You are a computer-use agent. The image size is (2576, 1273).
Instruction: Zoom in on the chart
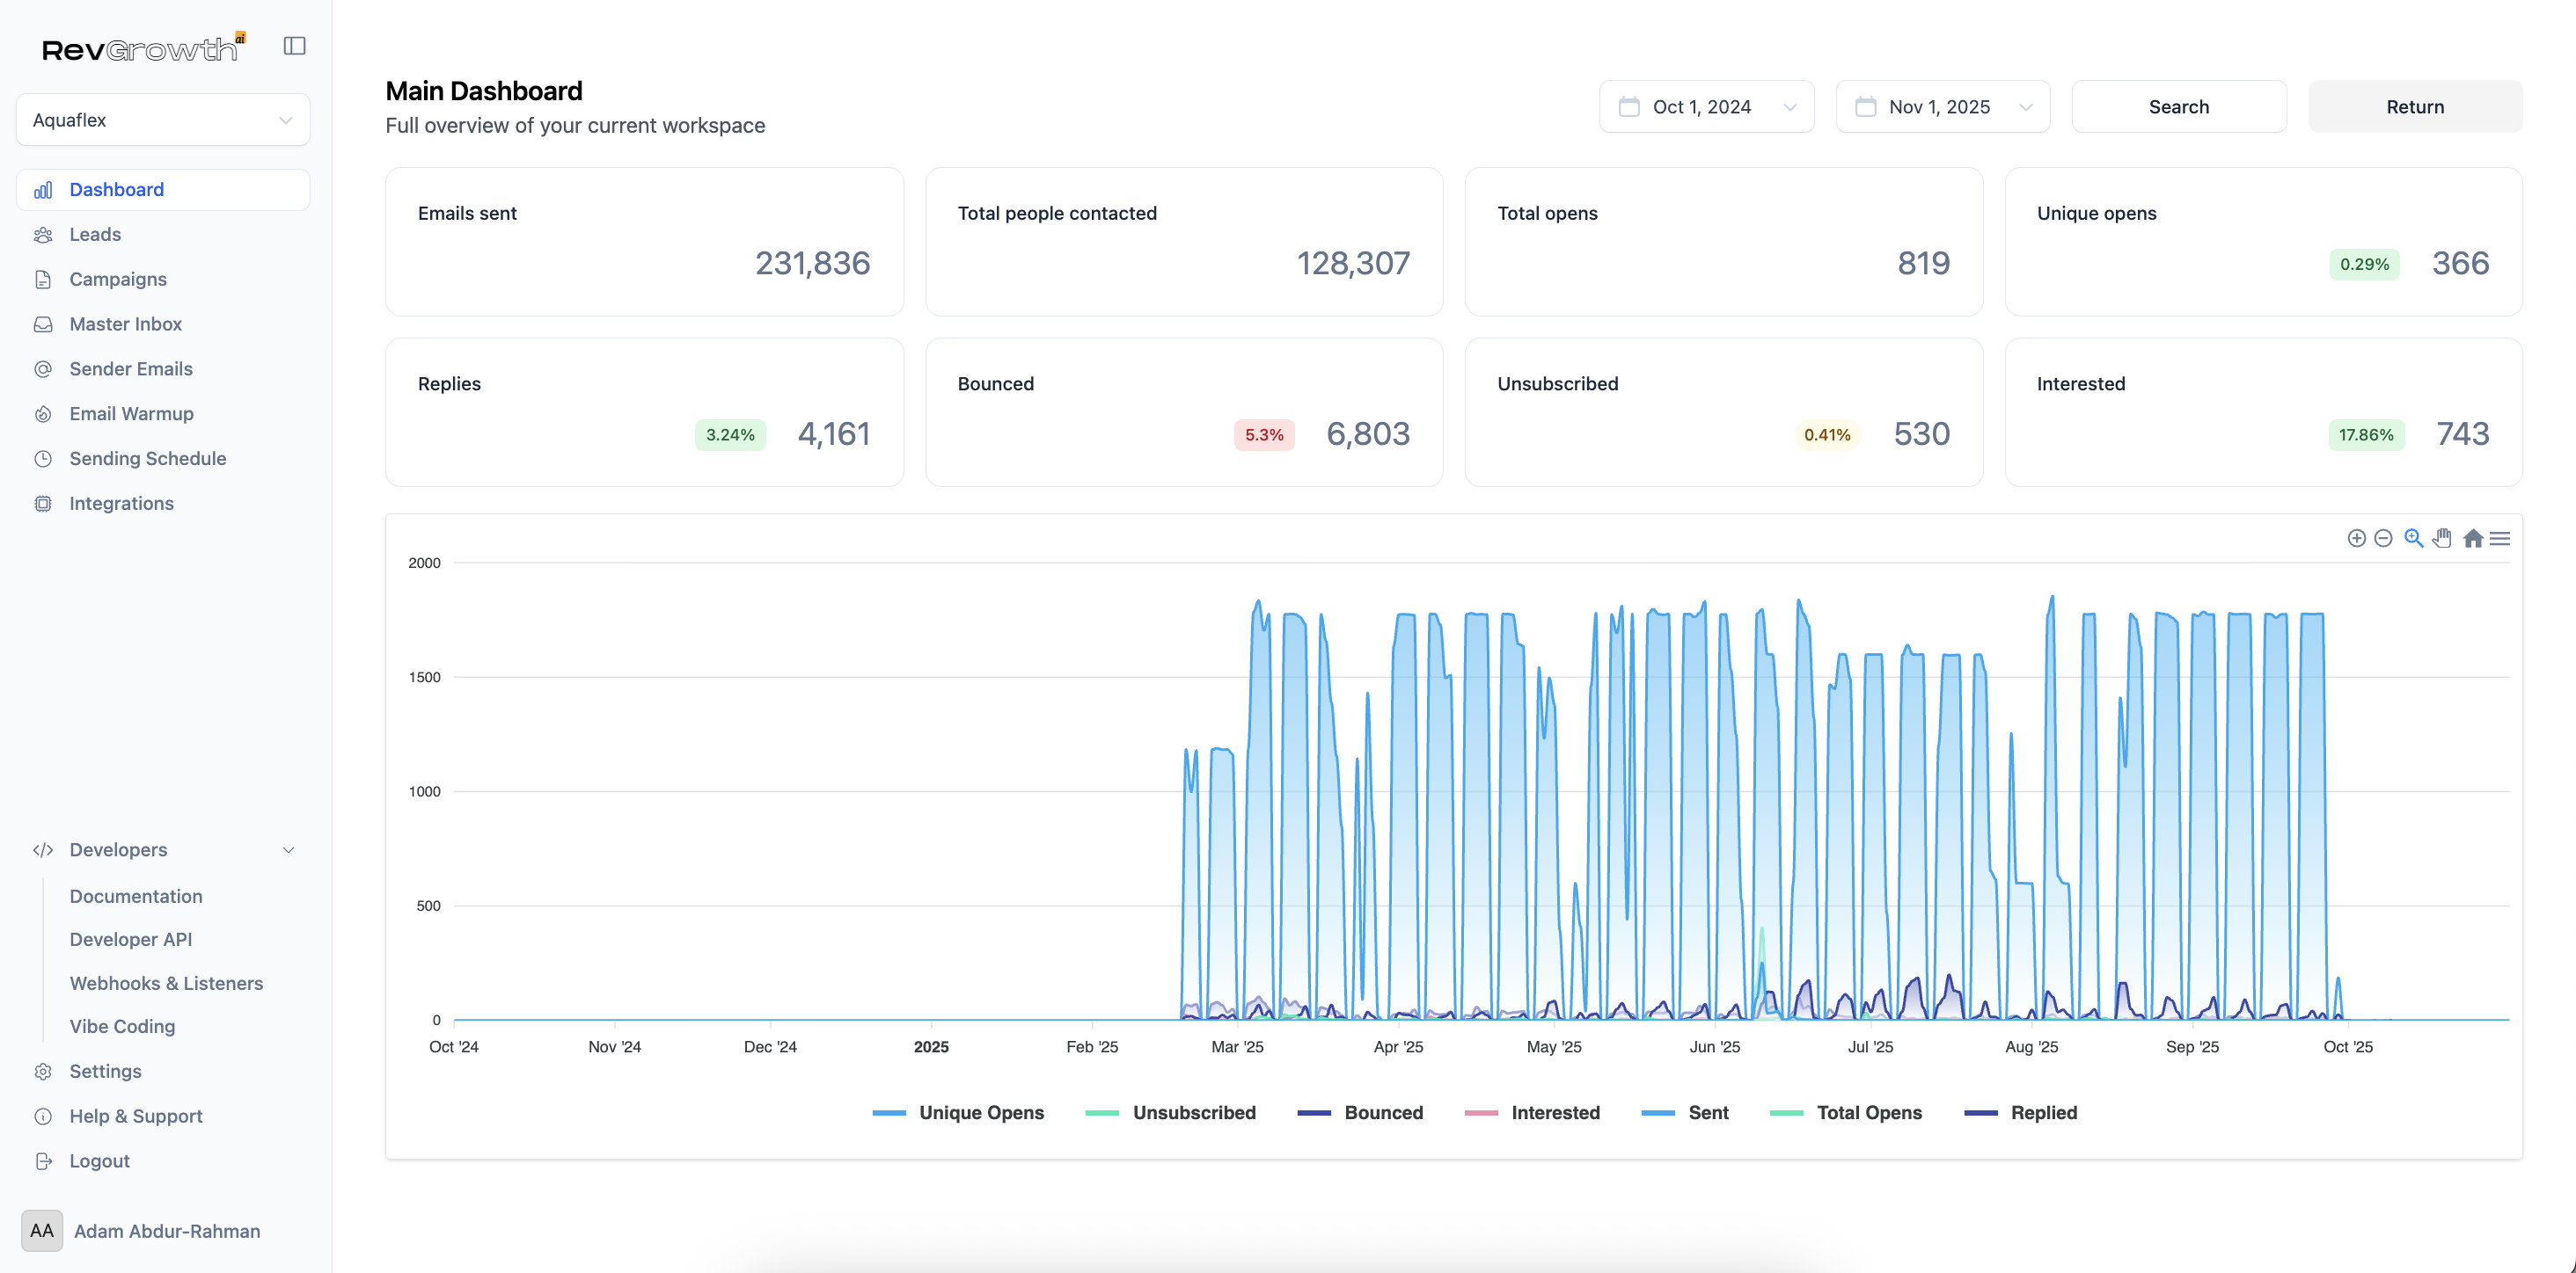2356,539
